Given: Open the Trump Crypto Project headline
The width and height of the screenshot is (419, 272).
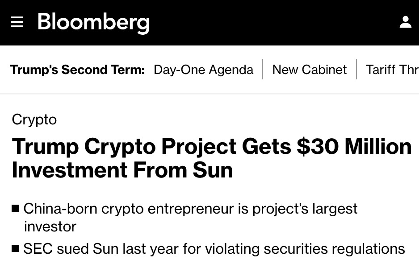Looking at the screenshot, I should click(x=212, y=158).
